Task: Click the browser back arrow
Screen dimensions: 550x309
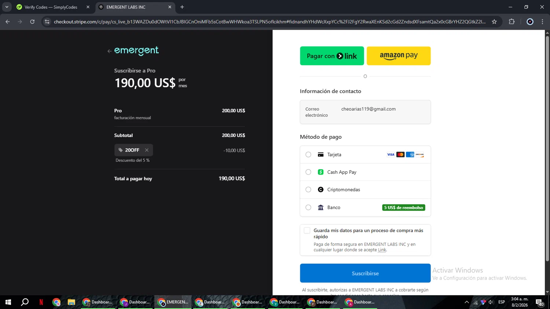Action: pyautogui.click(x=8, y=22)
